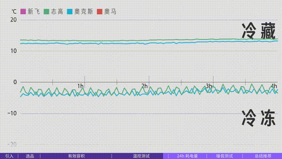
Task: Click the 冷藏 chart heading
Action: (x=259, y=31)
